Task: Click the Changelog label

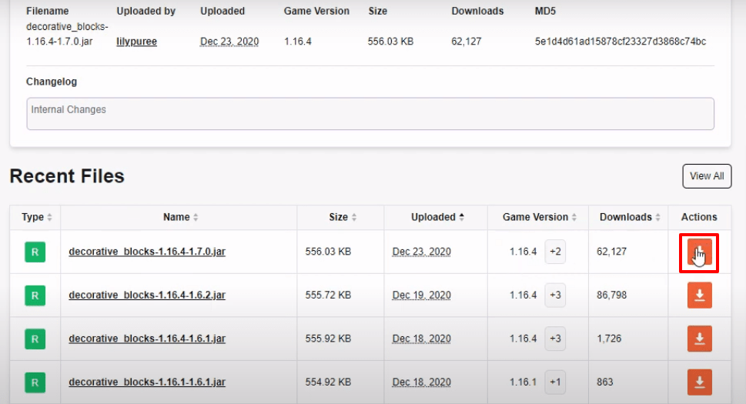Action: pos(52,82)
